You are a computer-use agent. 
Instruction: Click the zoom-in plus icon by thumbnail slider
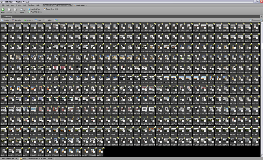coord(261,20)
